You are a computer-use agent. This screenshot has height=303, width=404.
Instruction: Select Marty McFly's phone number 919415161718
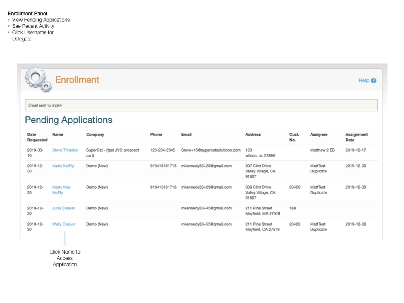click(163, 166)
